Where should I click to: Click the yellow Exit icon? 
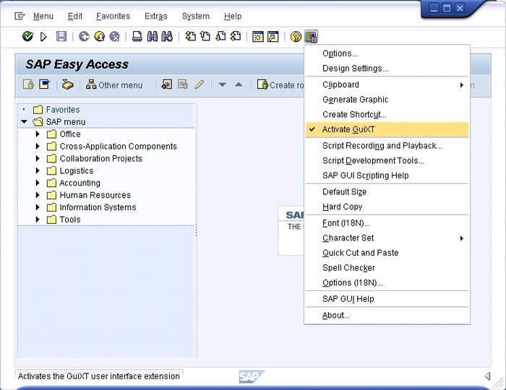coord(100,36)
